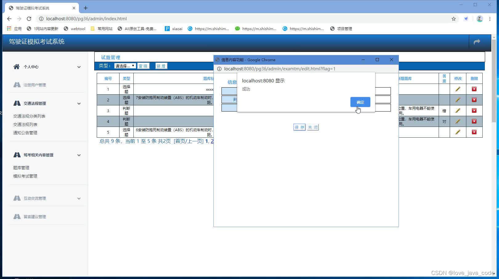499x279 pixels.
Task: Click the popup window address bar
Action: pyautogui.click(x=279, y=69)
